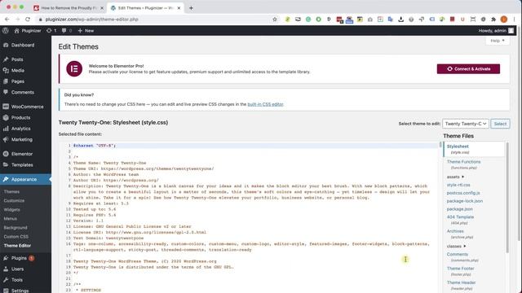Close the Edit Themes browser tab
This screenshot has height=293, width=522.
pos(179,8)
